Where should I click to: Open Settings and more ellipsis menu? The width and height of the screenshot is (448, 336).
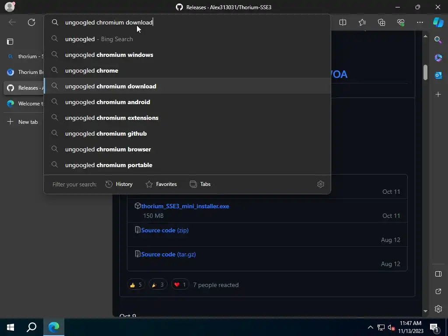[420, 22]
